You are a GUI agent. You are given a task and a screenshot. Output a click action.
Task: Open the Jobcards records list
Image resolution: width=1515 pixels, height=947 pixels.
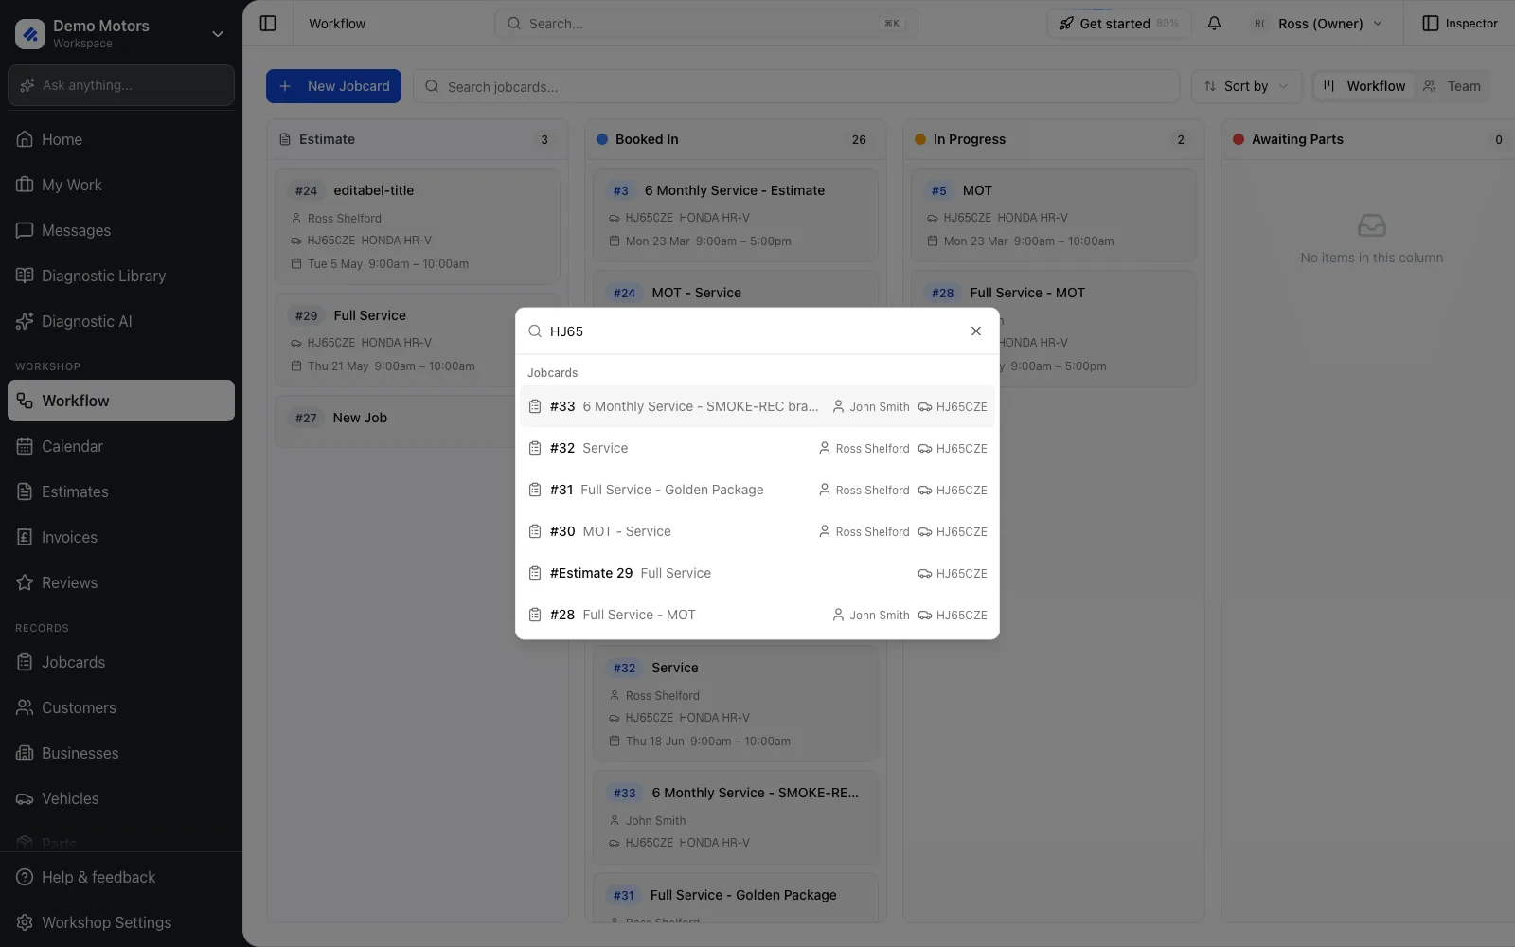tap(121, 662)
